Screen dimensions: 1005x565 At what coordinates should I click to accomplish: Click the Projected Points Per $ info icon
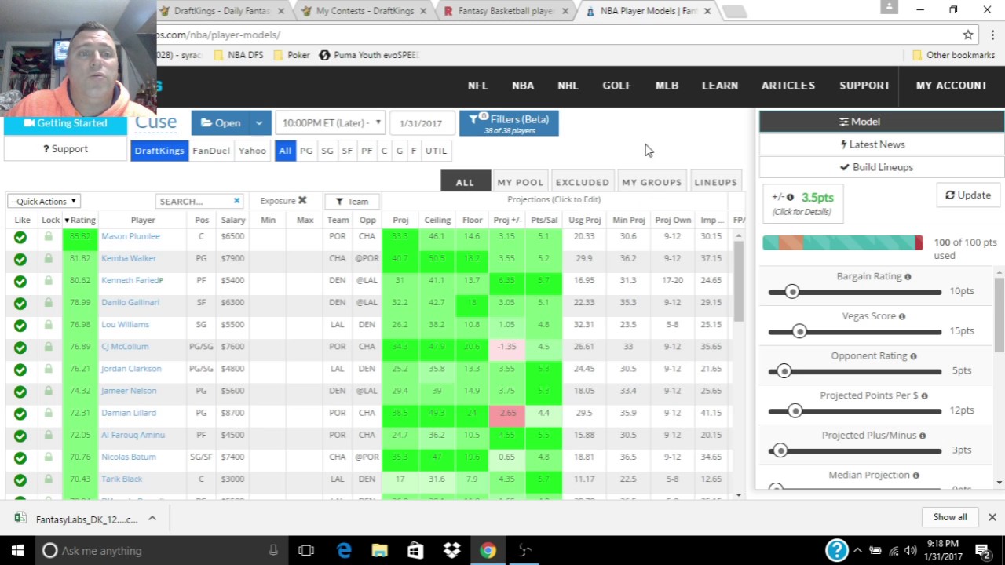[x=924, y=396]
